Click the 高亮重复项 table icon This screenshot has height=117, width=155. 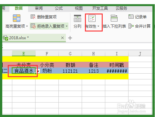16,18
